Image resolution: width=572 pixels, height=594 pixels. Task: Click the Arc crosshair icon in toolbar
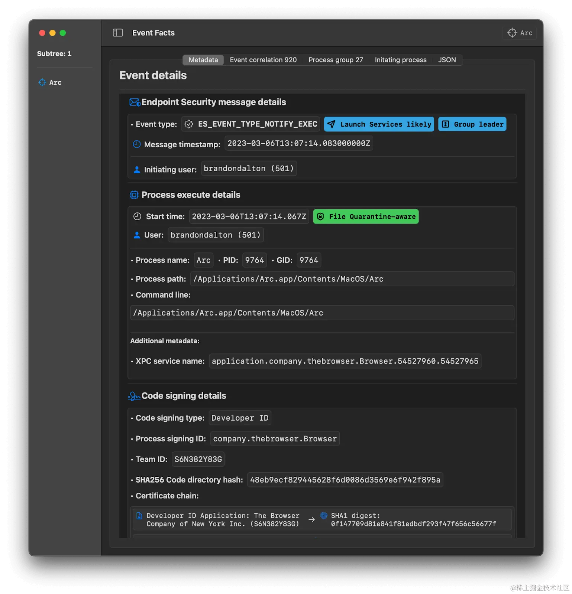[x=512, y=33]
